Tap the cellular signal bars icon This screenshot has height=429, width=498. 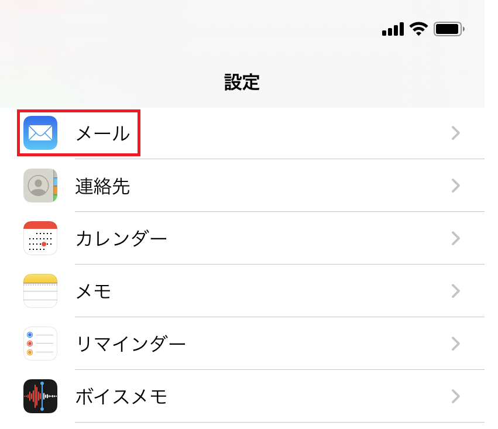(x=393, y=29)
